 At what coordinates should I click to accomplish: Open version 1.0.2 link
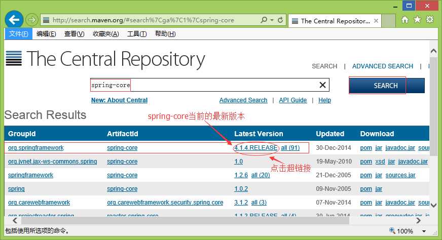[241, 189]
